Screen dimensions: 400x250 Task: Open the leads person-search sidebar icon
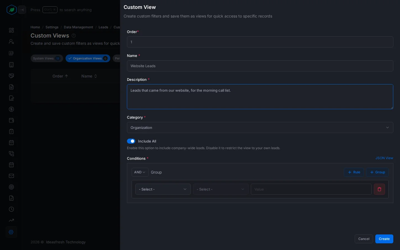point(11,41)
